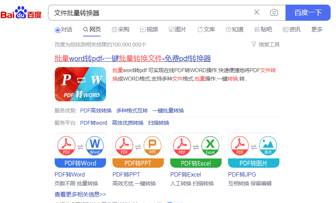
Task: Open the 一键批量转换 link
Action: click(x=168, y=111)
